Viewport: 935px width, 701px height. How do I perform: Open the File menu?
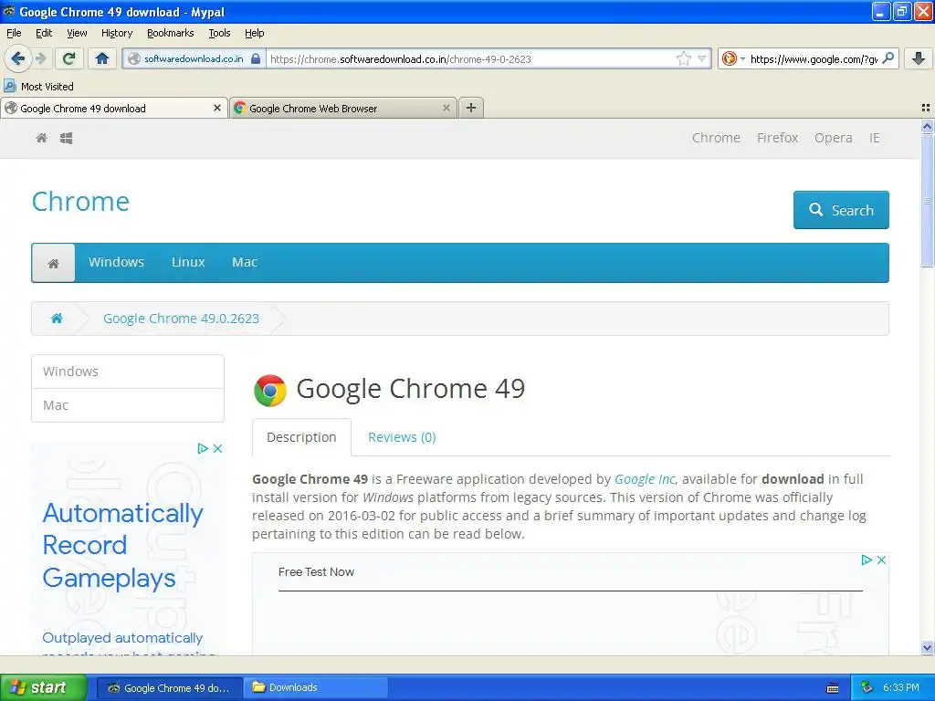coord(14,33)
